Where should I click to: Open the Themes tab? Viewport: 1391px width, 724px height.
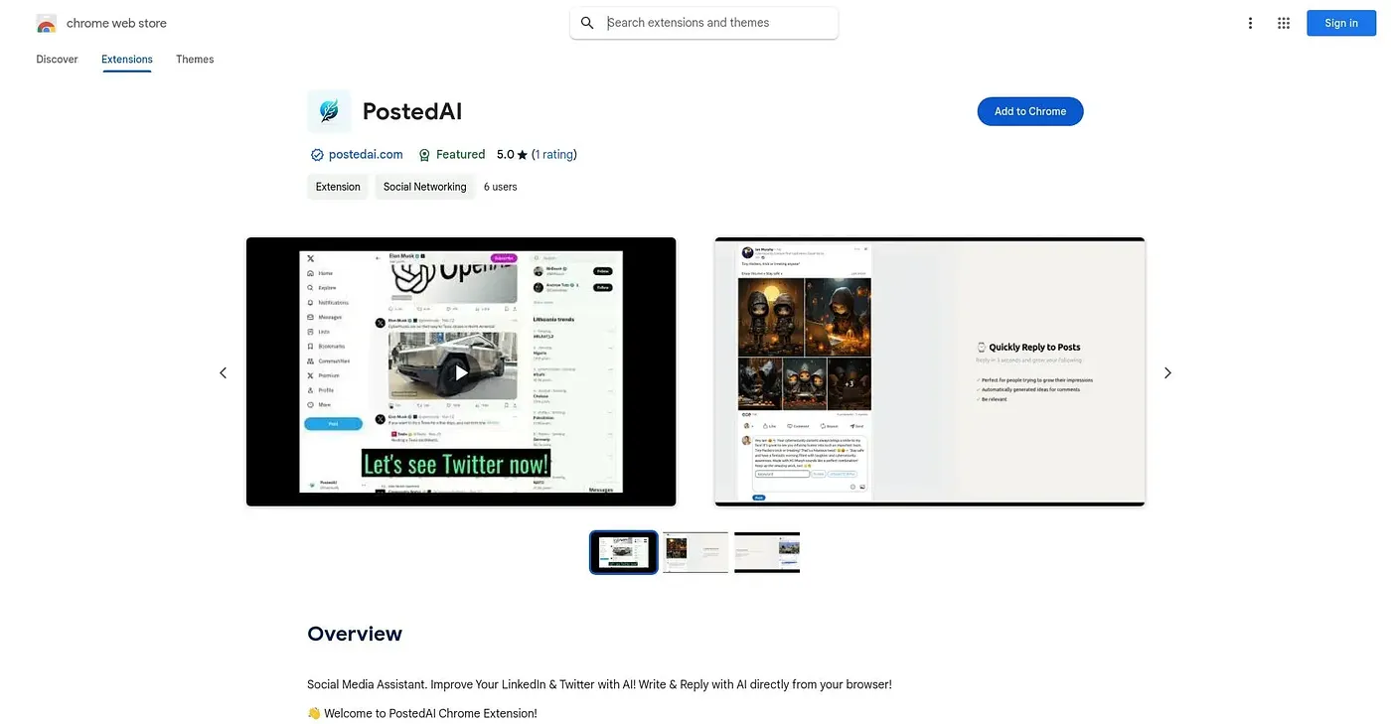pyautogui.click(x=195, y=60)
